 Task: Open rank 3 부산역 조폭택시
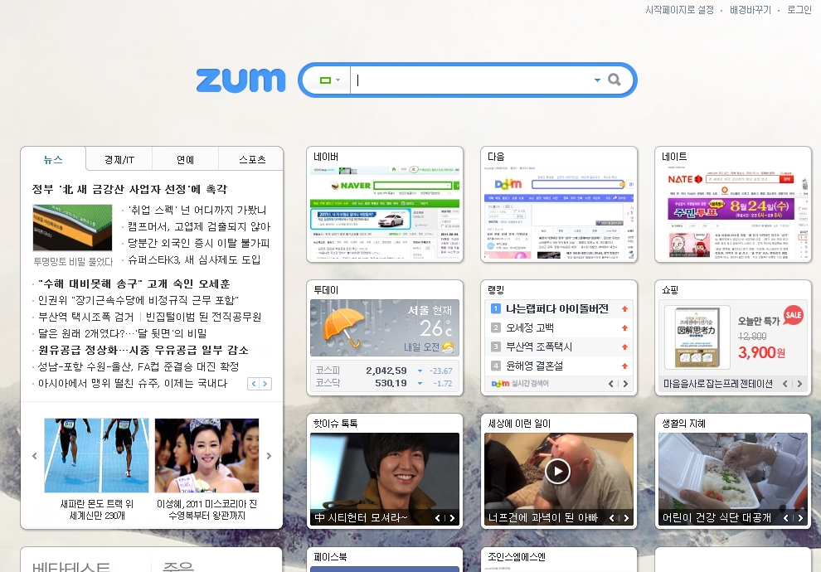[539, 347]
